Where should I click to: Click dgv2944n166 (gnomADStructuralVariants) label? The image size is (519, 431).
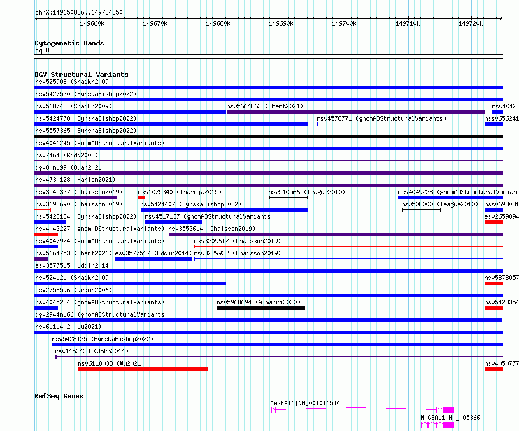click(x=101, y=314)
